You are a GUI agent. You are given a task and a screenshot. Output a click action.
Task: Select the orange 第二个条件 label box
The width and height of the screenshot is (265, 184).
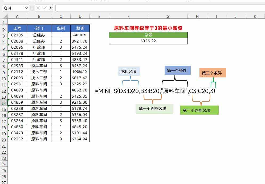pos(213,73)
